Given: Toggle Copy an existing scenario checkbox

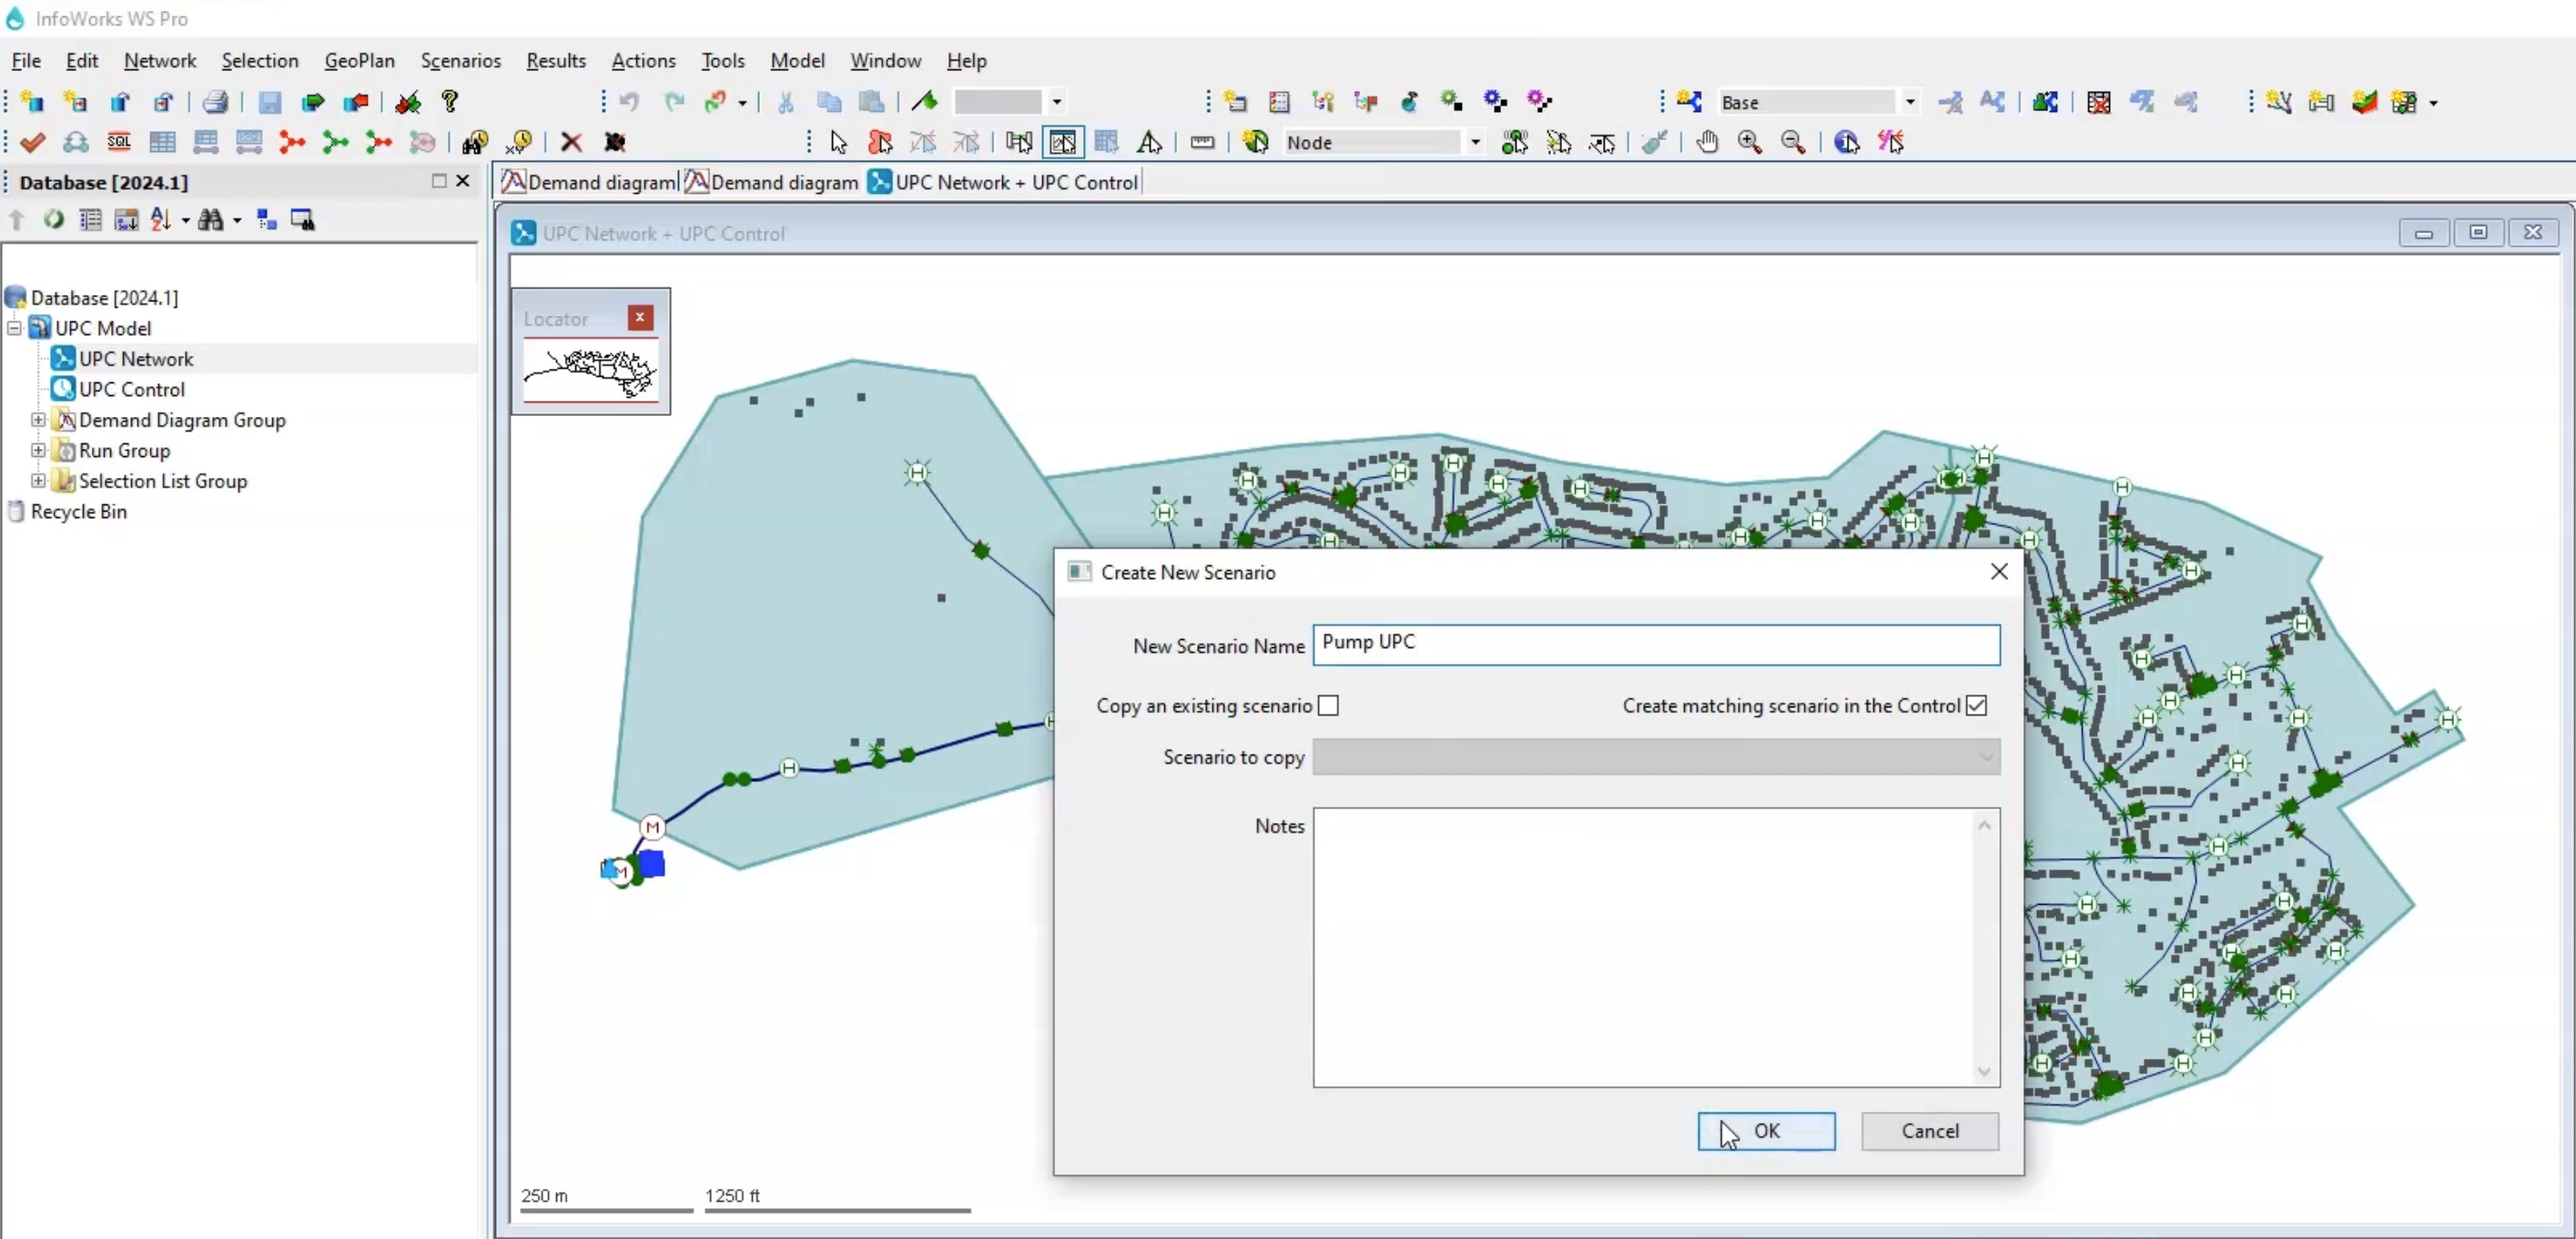Looking at the screenshot, I should (x=1327, y=705).
